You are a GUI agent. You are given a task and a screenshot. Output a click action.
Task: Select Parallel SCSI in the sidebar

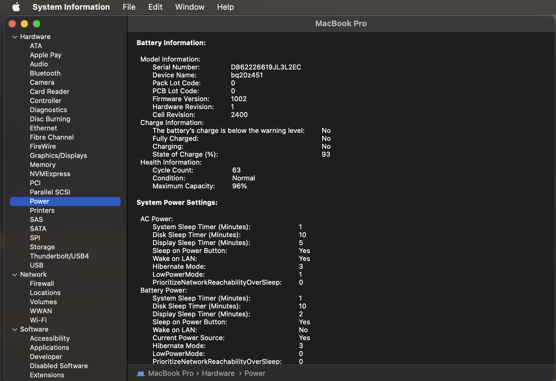click(x=50, y=192)
